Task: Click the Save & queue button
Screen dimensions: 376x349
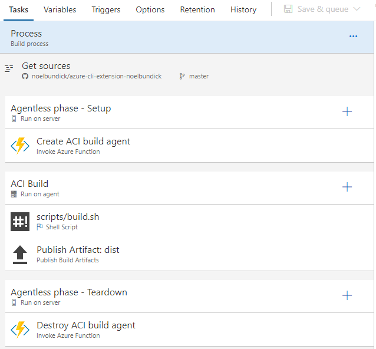Action: pos(322,9)
